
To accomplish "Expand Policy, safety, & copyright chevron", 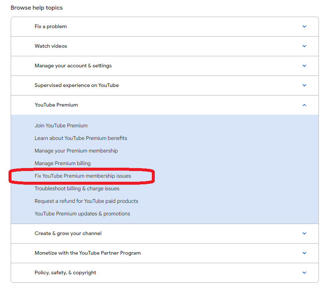I will (x=304, y=273).
